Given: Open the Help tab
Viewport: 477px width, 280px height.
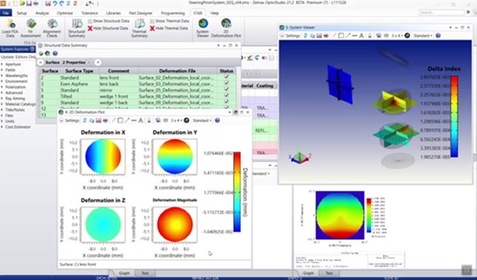Looking at the screenshot, I should pos(215,13).
